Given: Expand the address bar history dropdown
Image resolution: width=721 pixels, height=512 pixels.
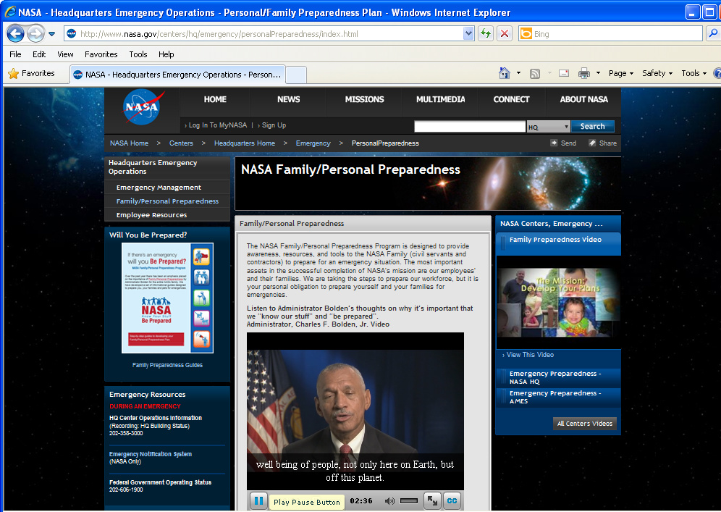Looking at the screenshot, I should click(x=468, y=33).
